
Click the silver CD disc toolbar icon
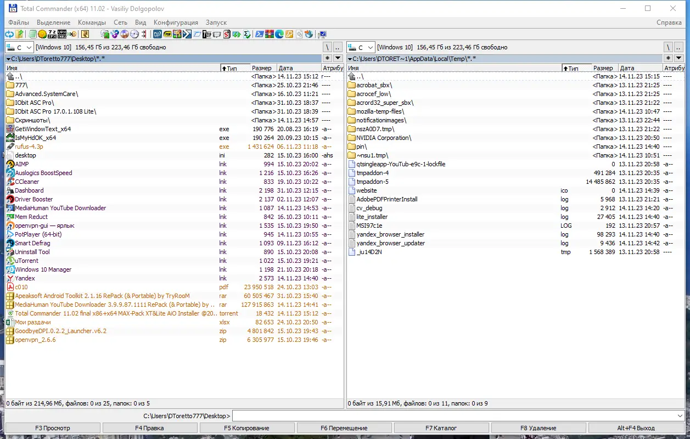134,34
